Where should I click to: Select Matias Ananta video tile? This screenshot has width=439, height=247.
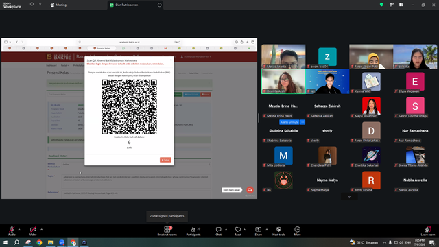283,56
